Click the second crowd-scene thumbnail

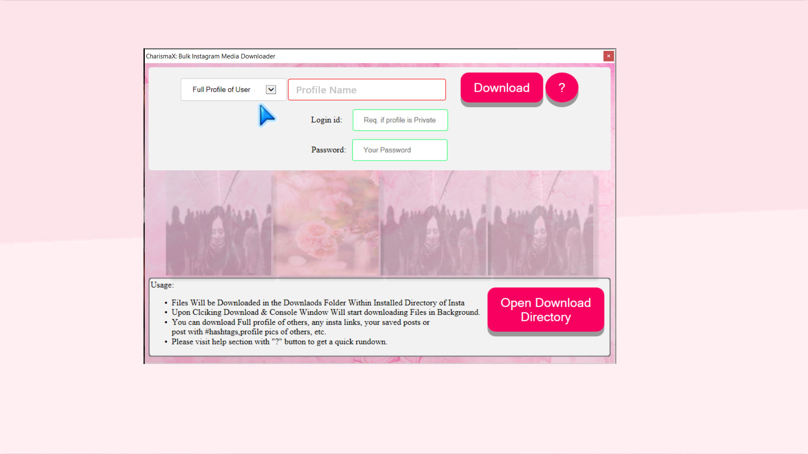[433, 223]
